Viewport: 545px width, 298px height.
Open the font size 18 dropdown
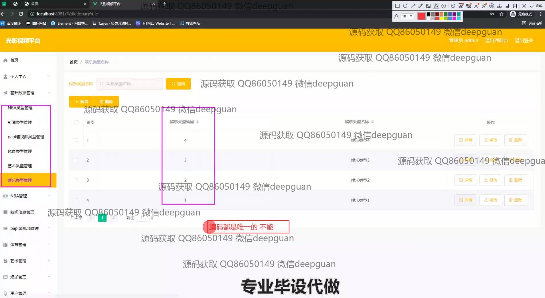click(407, 16)
